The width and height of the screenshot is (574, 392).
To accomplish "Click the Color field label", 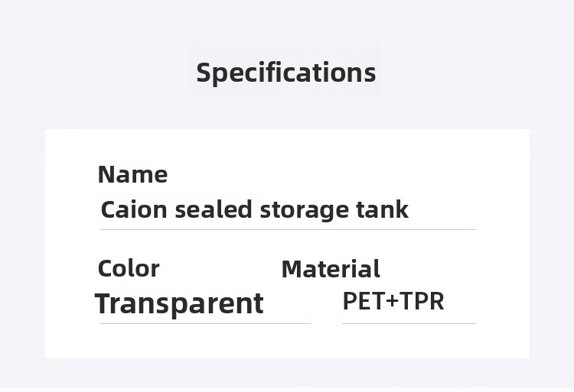I will 129,269.
